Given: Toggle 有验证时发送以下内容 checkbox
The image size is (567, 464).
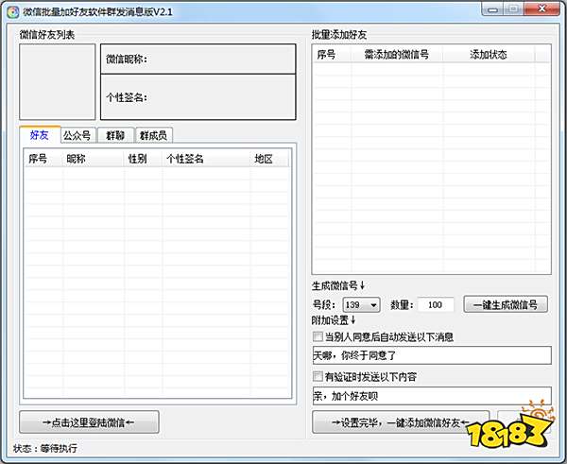Looking at the screenshot, I should [318, 376].
